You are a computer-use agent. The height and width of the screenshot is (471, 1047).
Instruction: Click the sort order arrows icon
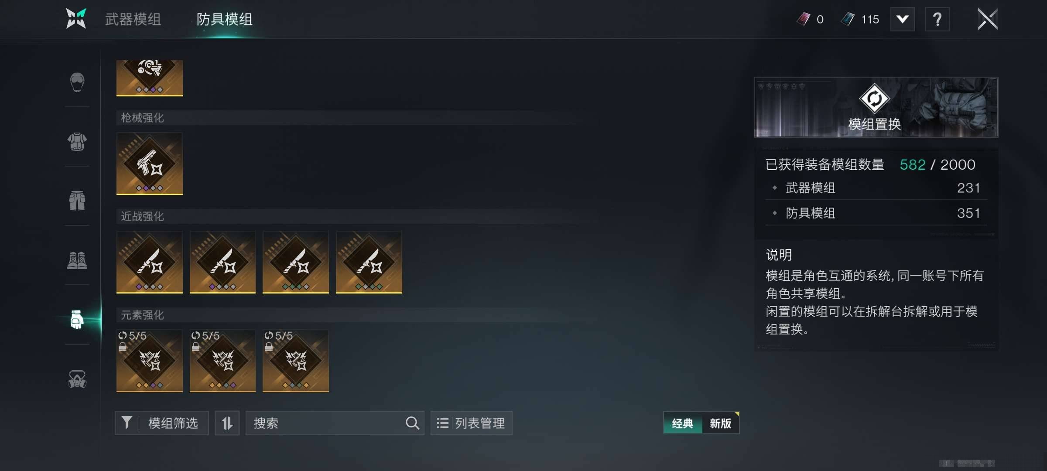tap(227, 423)
